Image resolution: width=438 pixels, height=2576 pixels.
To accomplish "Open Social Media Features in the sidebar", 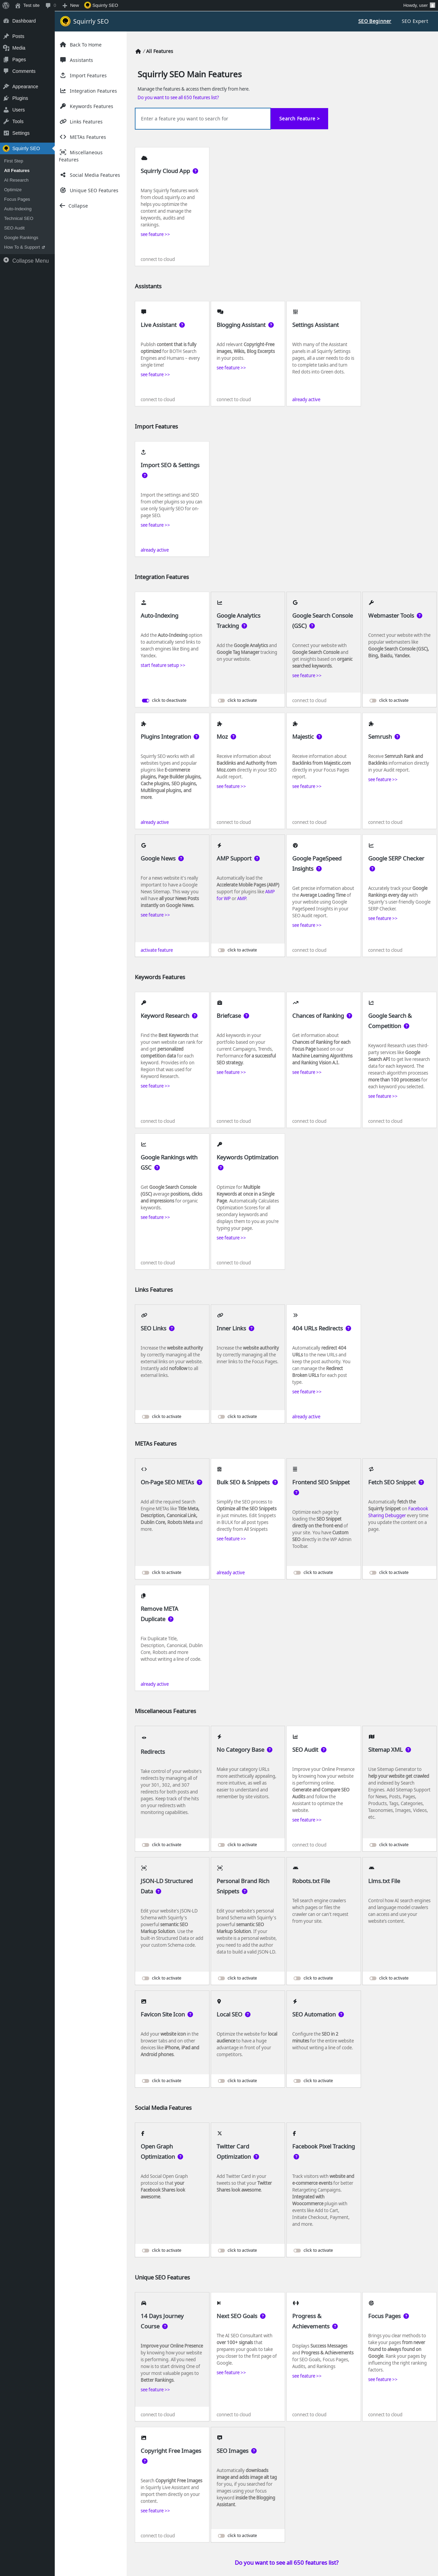I will click(94, 175).
